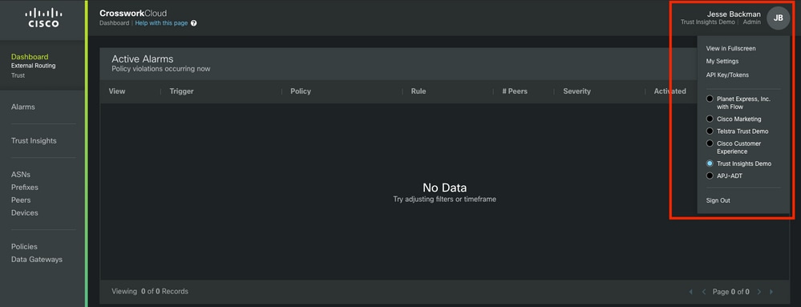Click Jesse Backman user name
801x307 pixels.
(x=734, y=14)
